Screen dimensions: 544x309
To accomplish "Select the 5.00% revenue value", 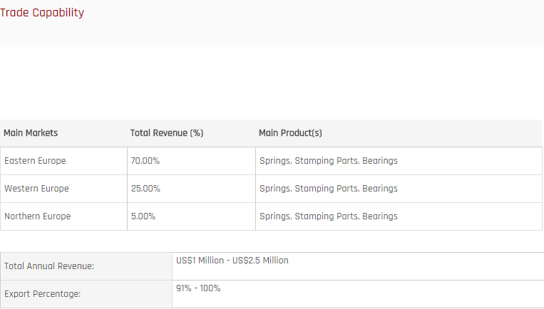I will (143, 216).
